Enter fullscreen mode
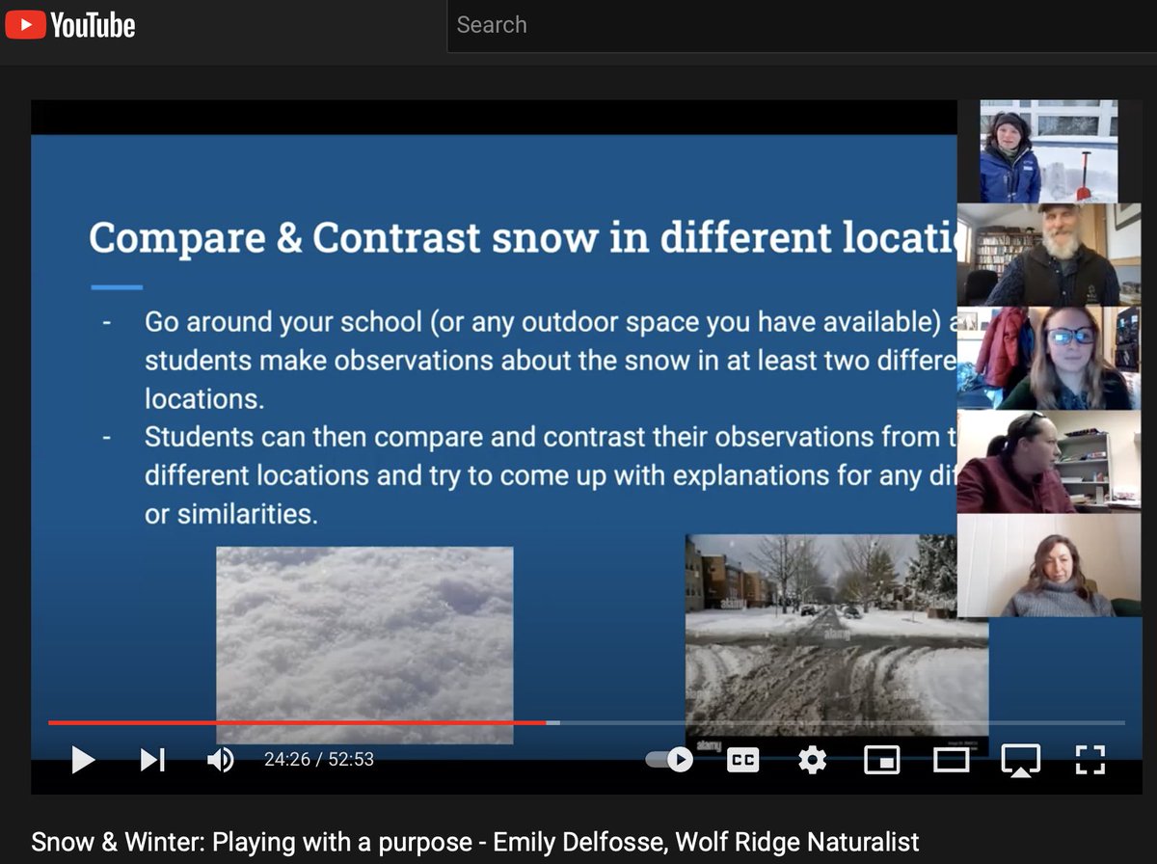Screen dimensions: 1157x864 tap(1090, 760)
